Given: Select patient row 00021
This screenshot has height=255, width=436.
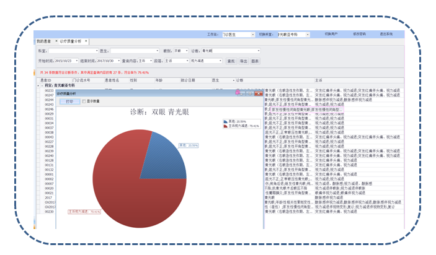Looking at the screenshot, I should [49, 193].
